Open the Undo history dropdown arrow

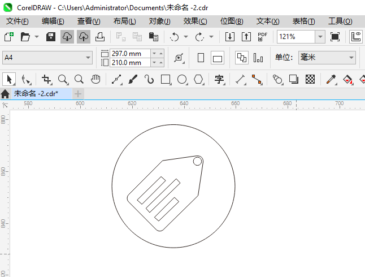point(186,37)
